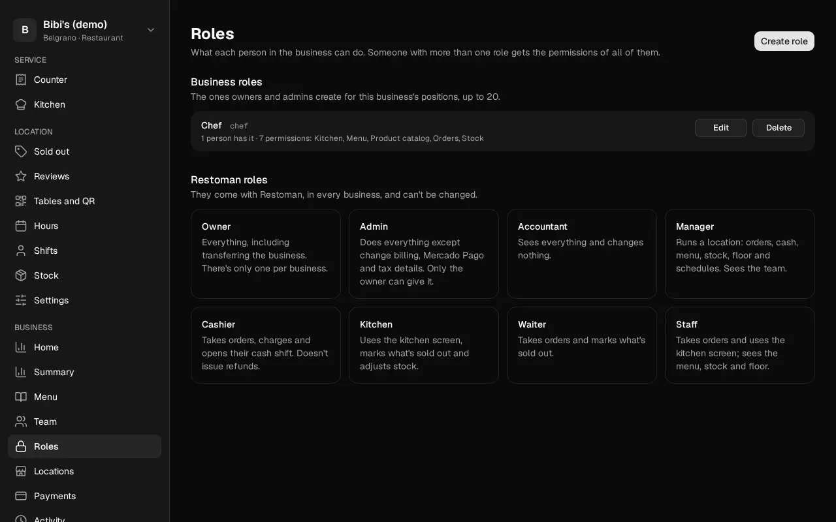The image size is (836, 522).
Task: Expand the Bibi's (demo) business switcher
Action: [x=84, y=30]
